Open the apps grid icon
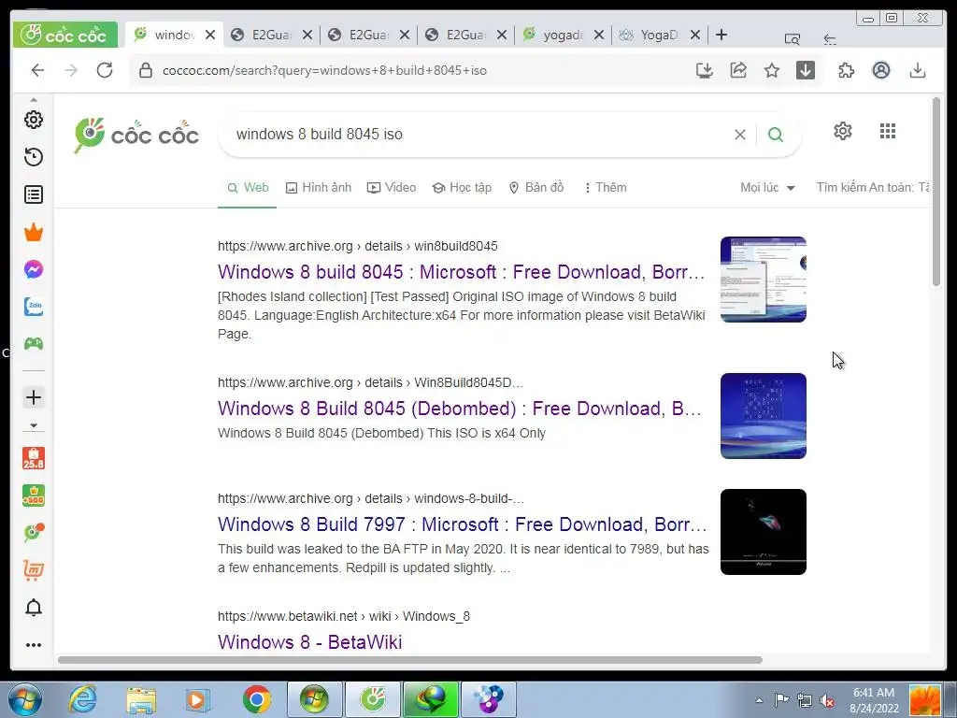957x718 pixels. click(888, 131)
